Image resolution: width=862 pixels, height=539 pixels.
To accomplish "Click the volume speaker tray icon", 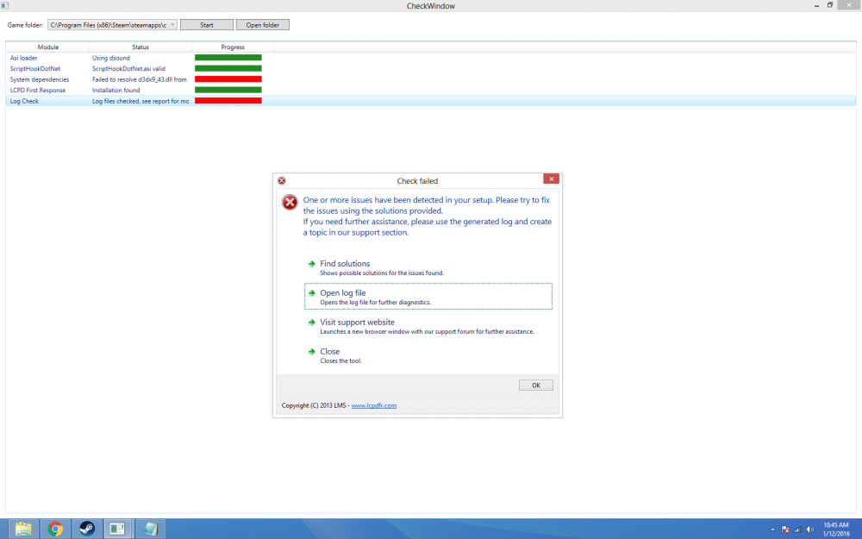I will (810, 530).
